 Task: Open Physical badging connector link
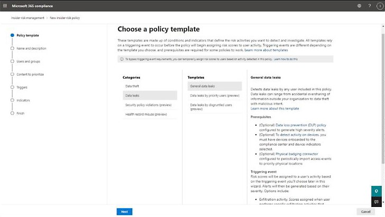coord(297,154)
